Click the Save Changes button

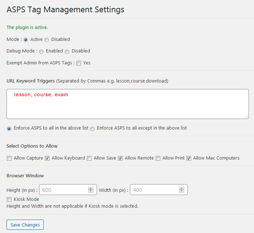[25, 225]
